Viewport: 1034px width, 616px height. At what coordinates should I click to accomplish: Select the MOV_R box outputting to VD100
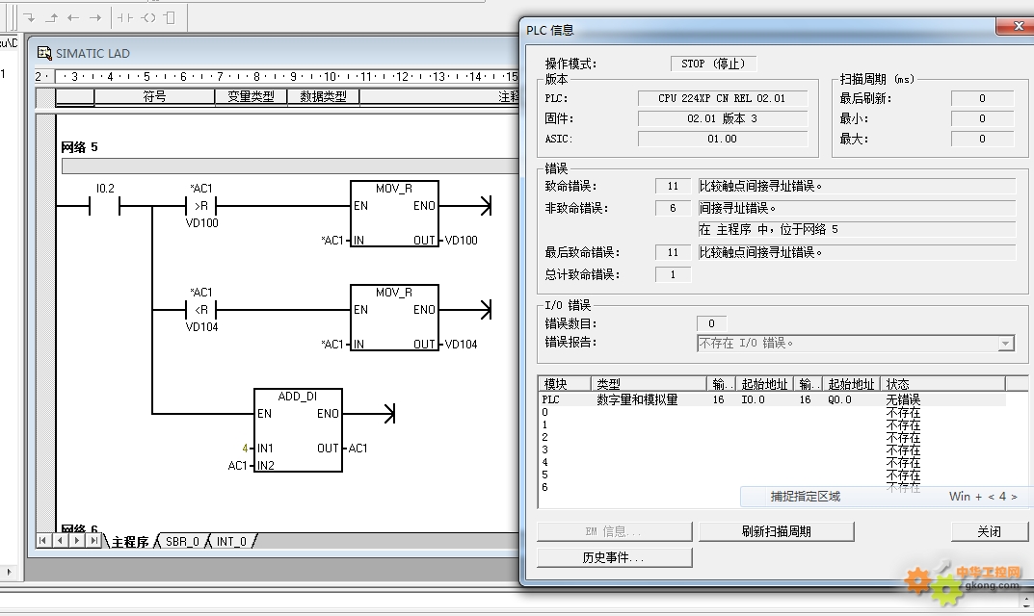394,214
